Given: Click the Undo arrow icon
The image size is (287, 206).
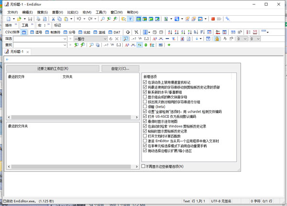Looking at the screenshot, I should (78, 19).
